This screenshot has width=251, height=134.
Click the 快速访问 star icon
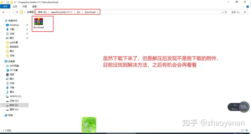pos(6,21)
